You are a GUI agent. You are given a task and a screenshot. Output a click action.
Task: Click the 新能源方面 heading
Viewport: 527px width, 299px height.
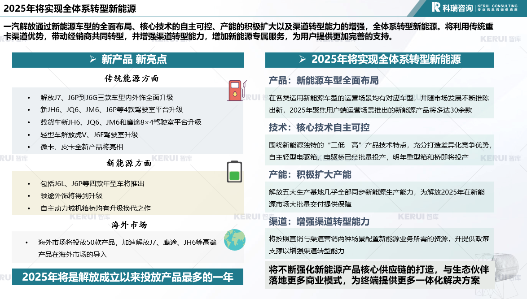[x=129, y=163]
